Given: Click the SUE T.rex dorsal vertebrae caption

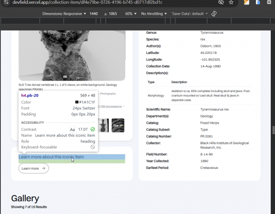Looking at the screenshot, I should tap(67, 87).
